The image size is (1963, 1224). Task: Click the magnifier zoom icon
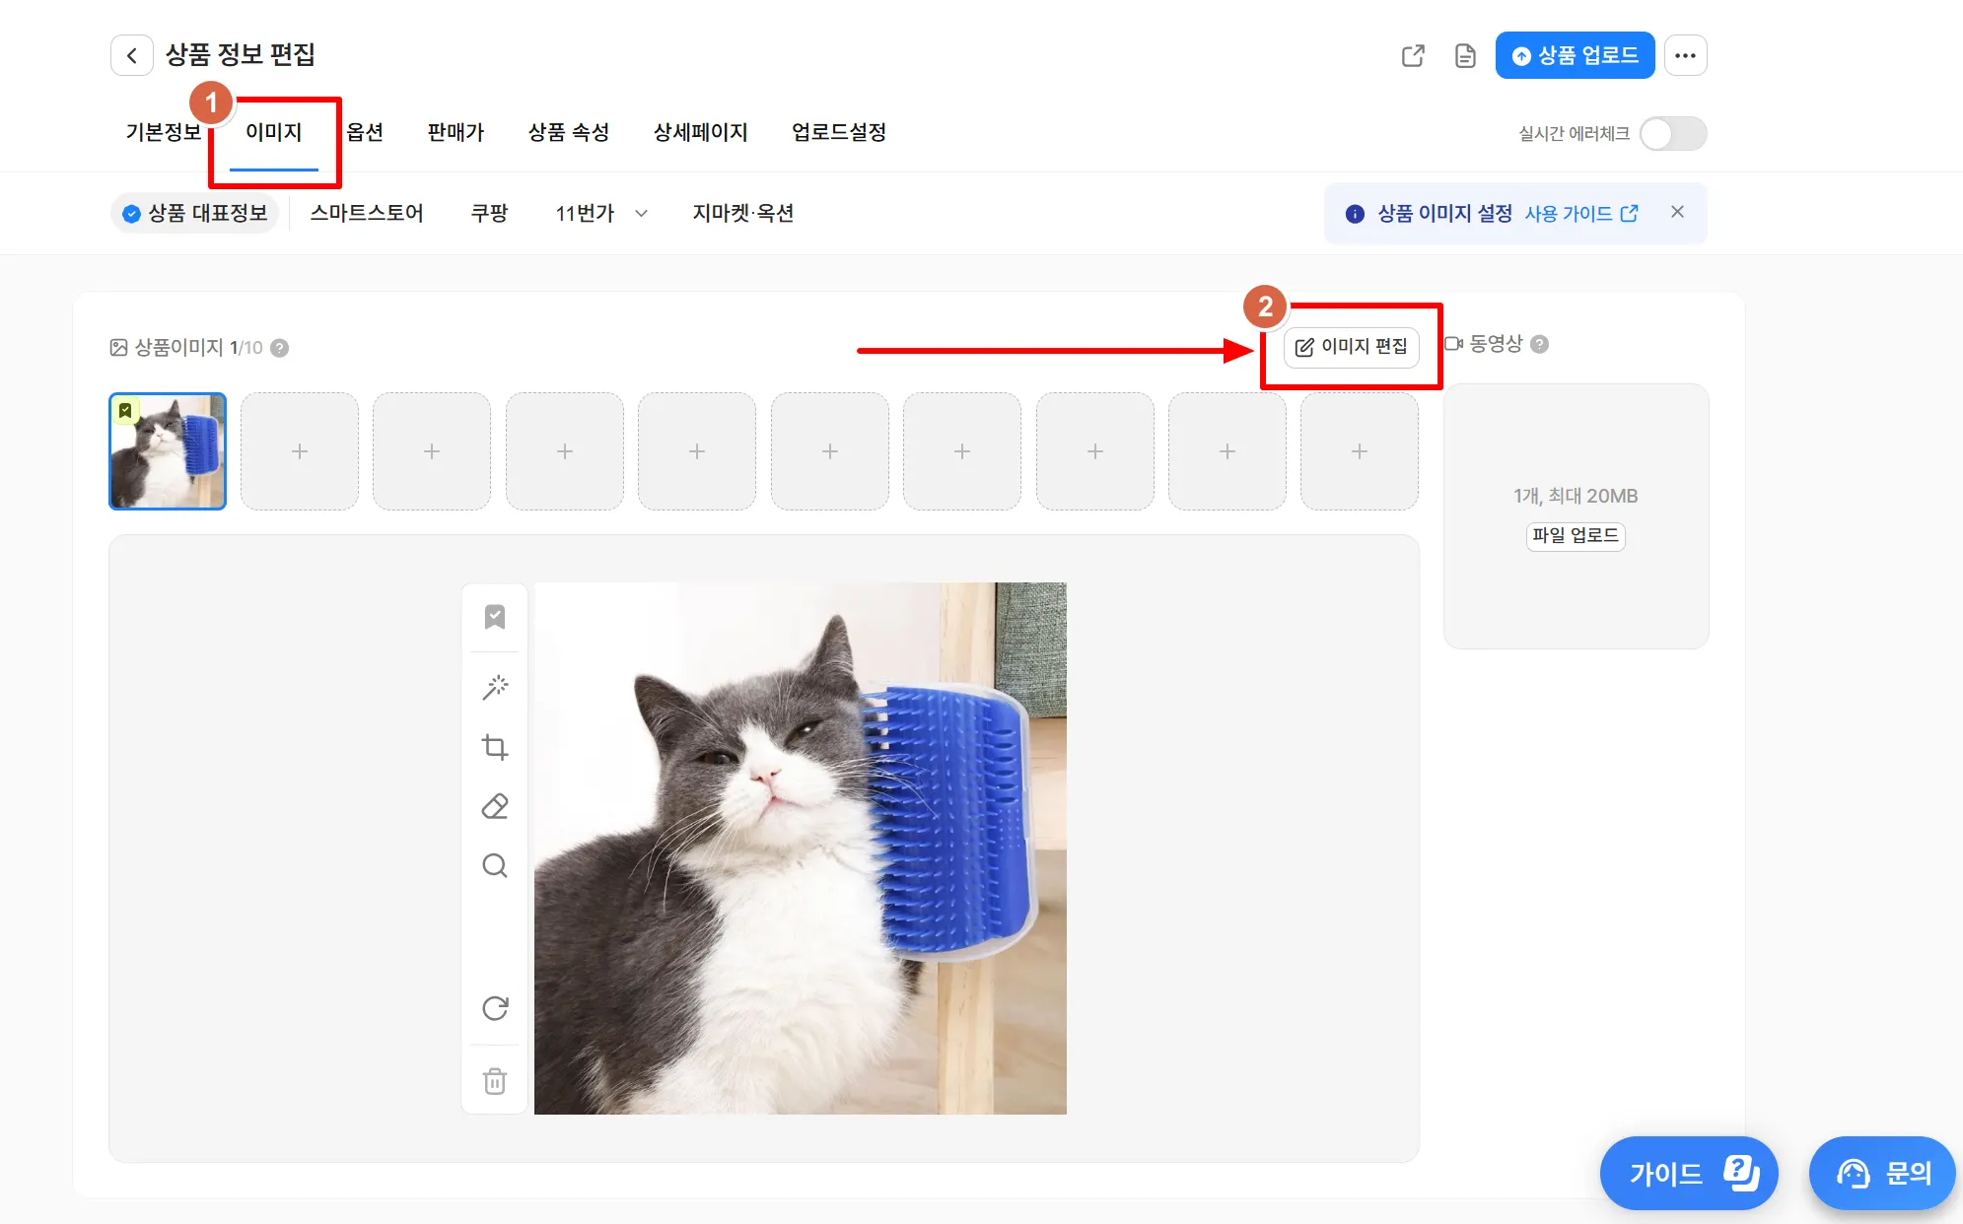(495, 865)
